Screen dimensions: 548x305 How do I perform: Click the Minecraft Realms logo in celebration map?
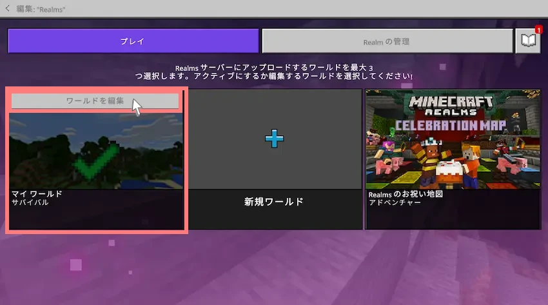[x=451, y=105]
